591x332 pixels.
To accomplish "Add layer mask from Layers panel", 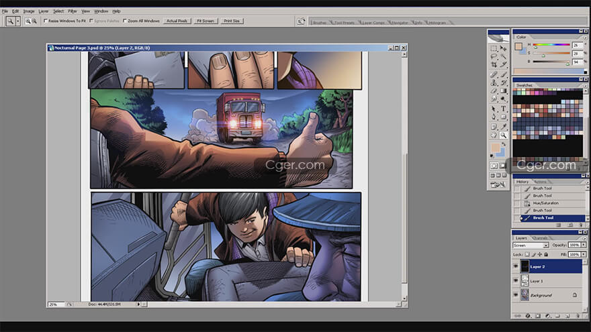I will 538,316.
